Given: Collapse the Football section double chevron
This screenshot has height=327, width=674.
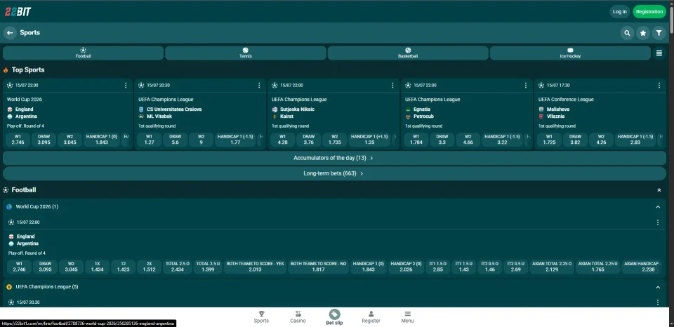Looking at the screenshot, I should (x=659, y=190).
